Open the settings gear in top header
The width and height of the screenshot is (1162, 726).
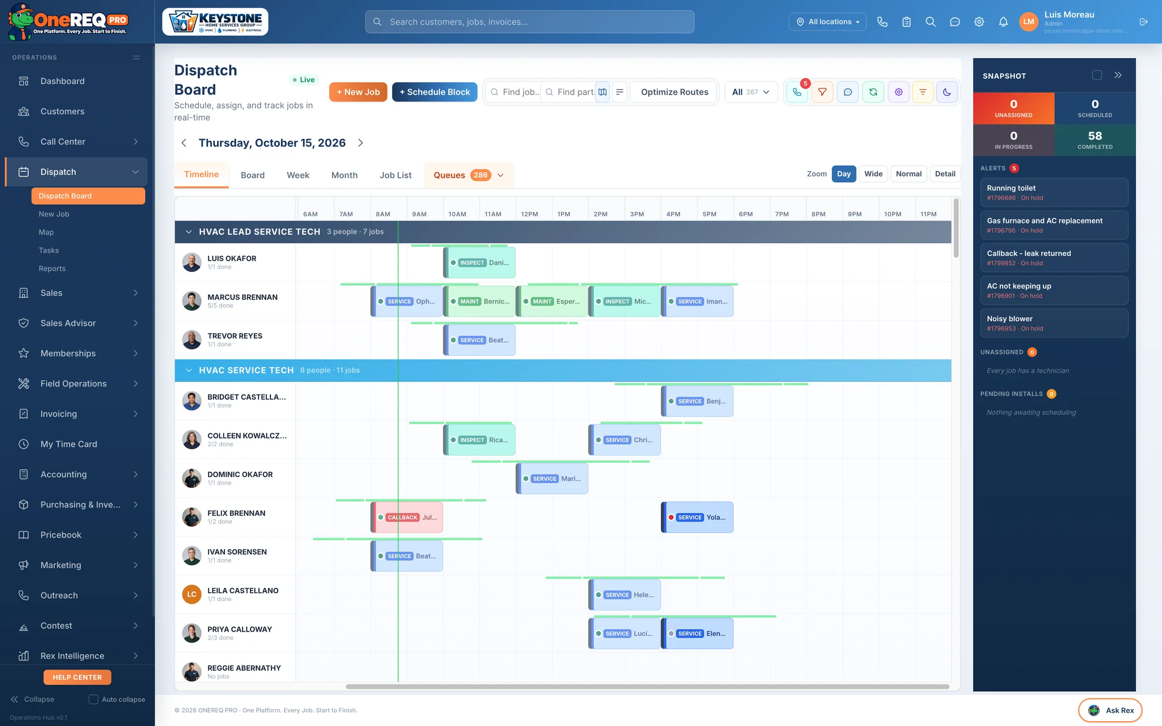tap(979, 22)
